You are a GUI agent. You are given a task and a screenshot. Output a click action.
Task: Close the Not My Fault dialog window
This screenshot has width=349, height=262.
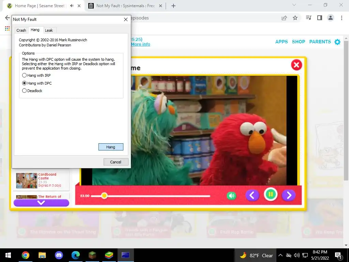click(x=125, y=19)
